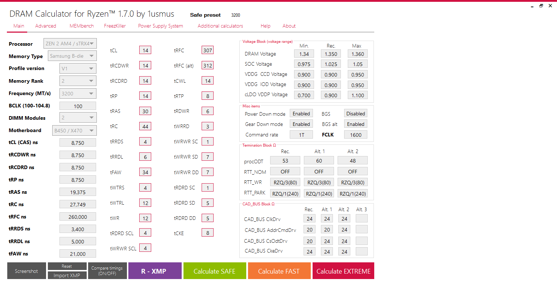
Task: Click the BCLK (100-104.8) input field
Action: click(78, 106)
